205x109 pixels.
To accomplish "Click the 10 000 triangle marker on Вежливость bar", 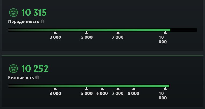I will tap(165, 89).
